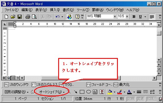Image resolution: width=163 pixels, height=103 pixels.
Task: Apply Bold formatting
Action: (134, 17)
